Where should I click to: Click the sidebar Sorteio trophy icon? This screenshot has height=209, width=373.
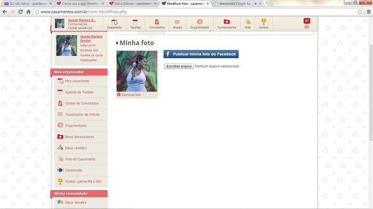[60, 181]
